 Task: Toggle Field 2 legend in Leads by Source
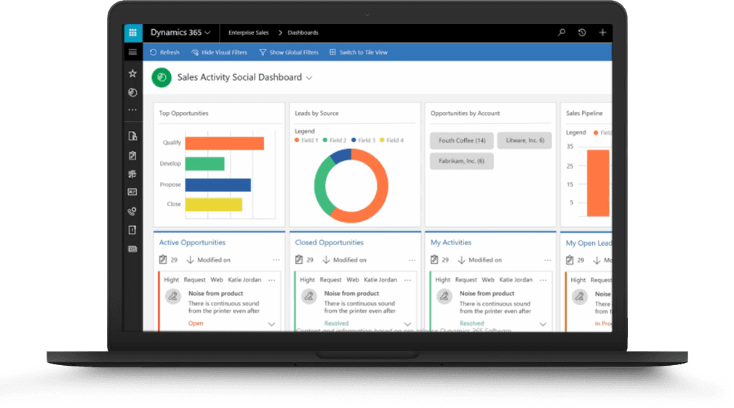[335, 140]
